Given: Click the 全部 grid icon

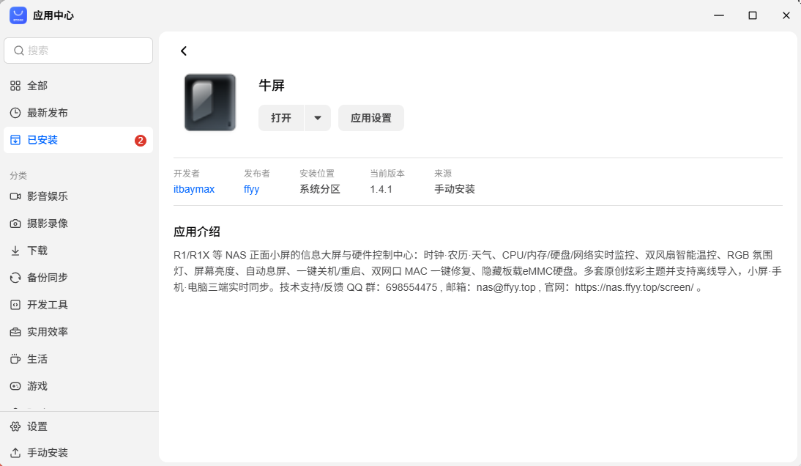Looking at the screenshot, I should pyautogui.click(x=15, y=86).
